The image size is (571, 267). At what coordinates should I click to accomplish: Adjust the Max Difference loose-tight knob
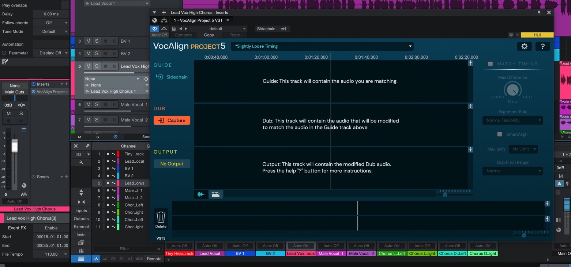(512, 90)
